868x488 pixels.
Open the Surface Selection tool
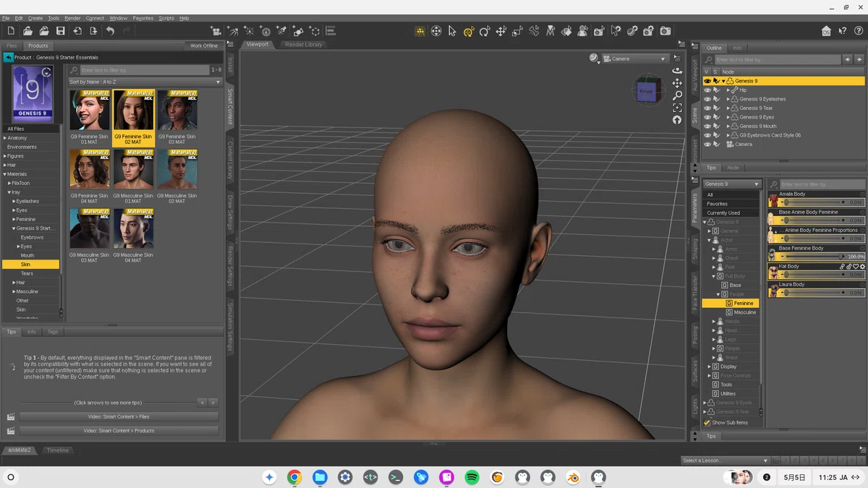(x=566, y=31)
